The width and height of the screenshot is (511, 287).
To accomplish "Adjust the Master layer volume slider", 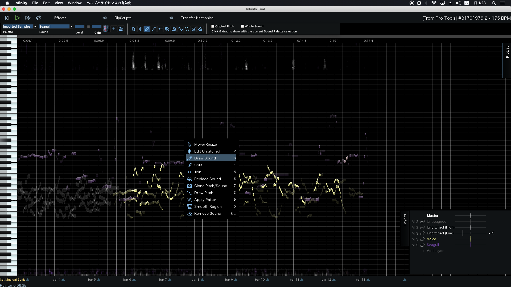I will click(x=471, y=216).
